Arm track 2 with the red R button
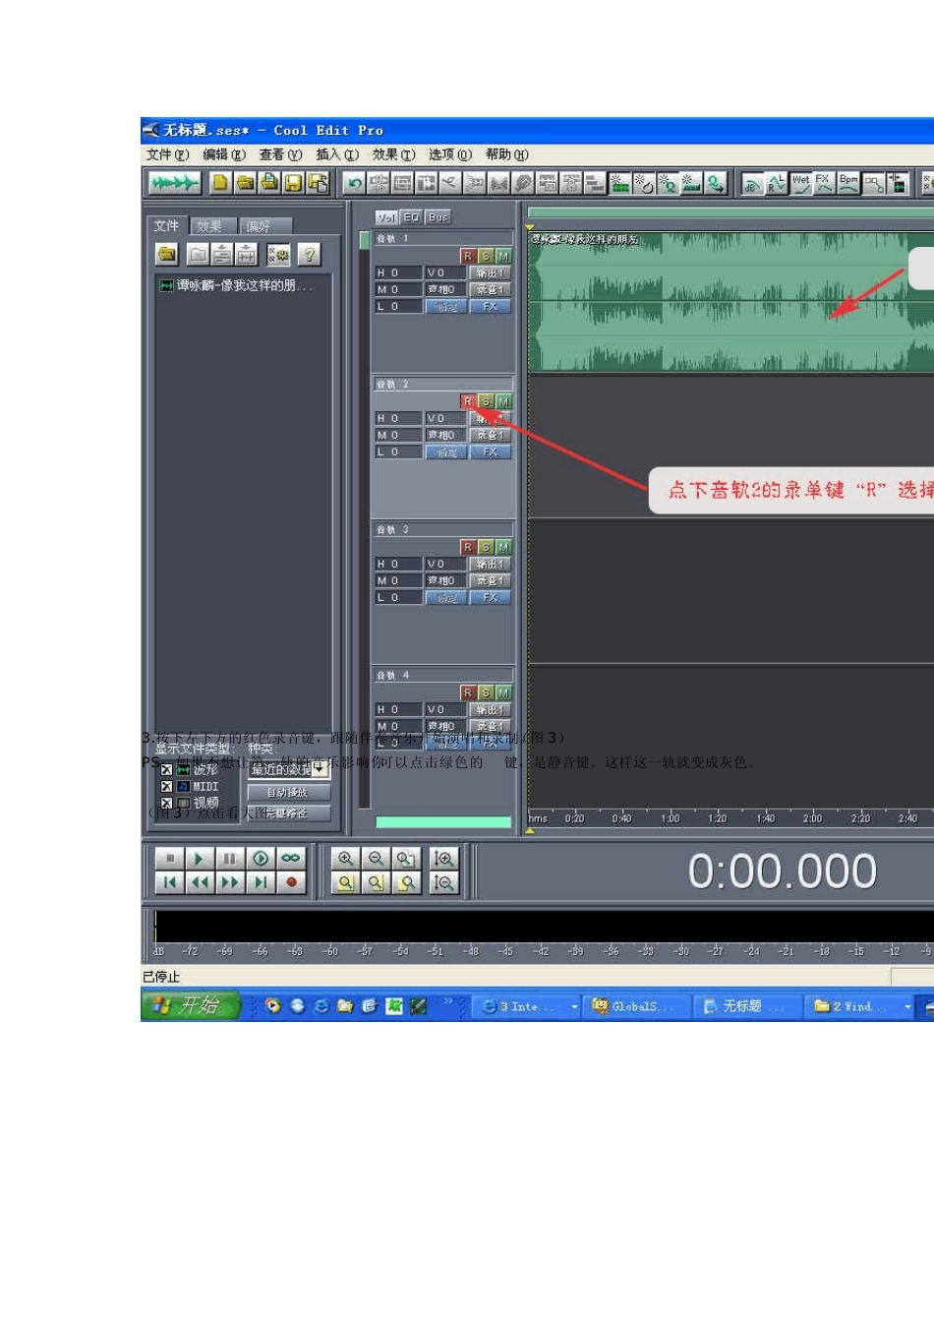The width and height of the screenshot is (934, 1322). tap(468, 401)
